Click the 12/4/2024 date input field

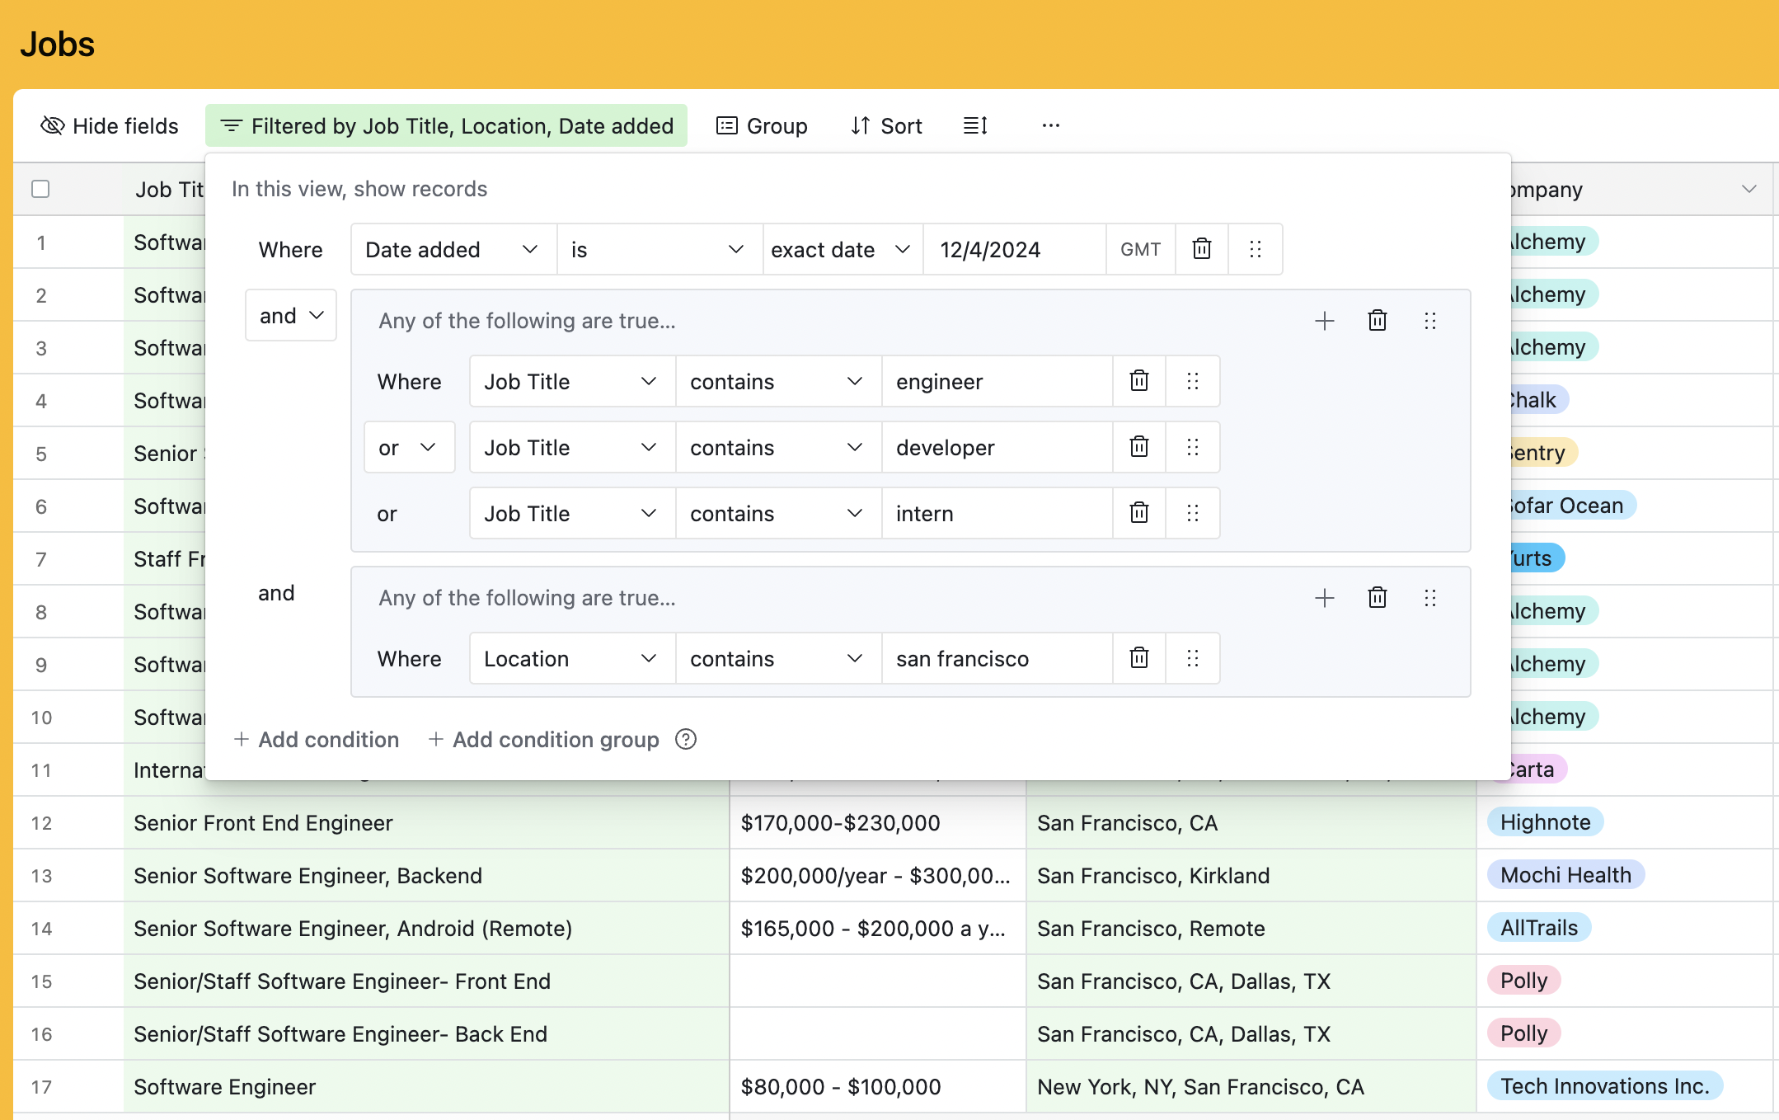pos(1013,249)
